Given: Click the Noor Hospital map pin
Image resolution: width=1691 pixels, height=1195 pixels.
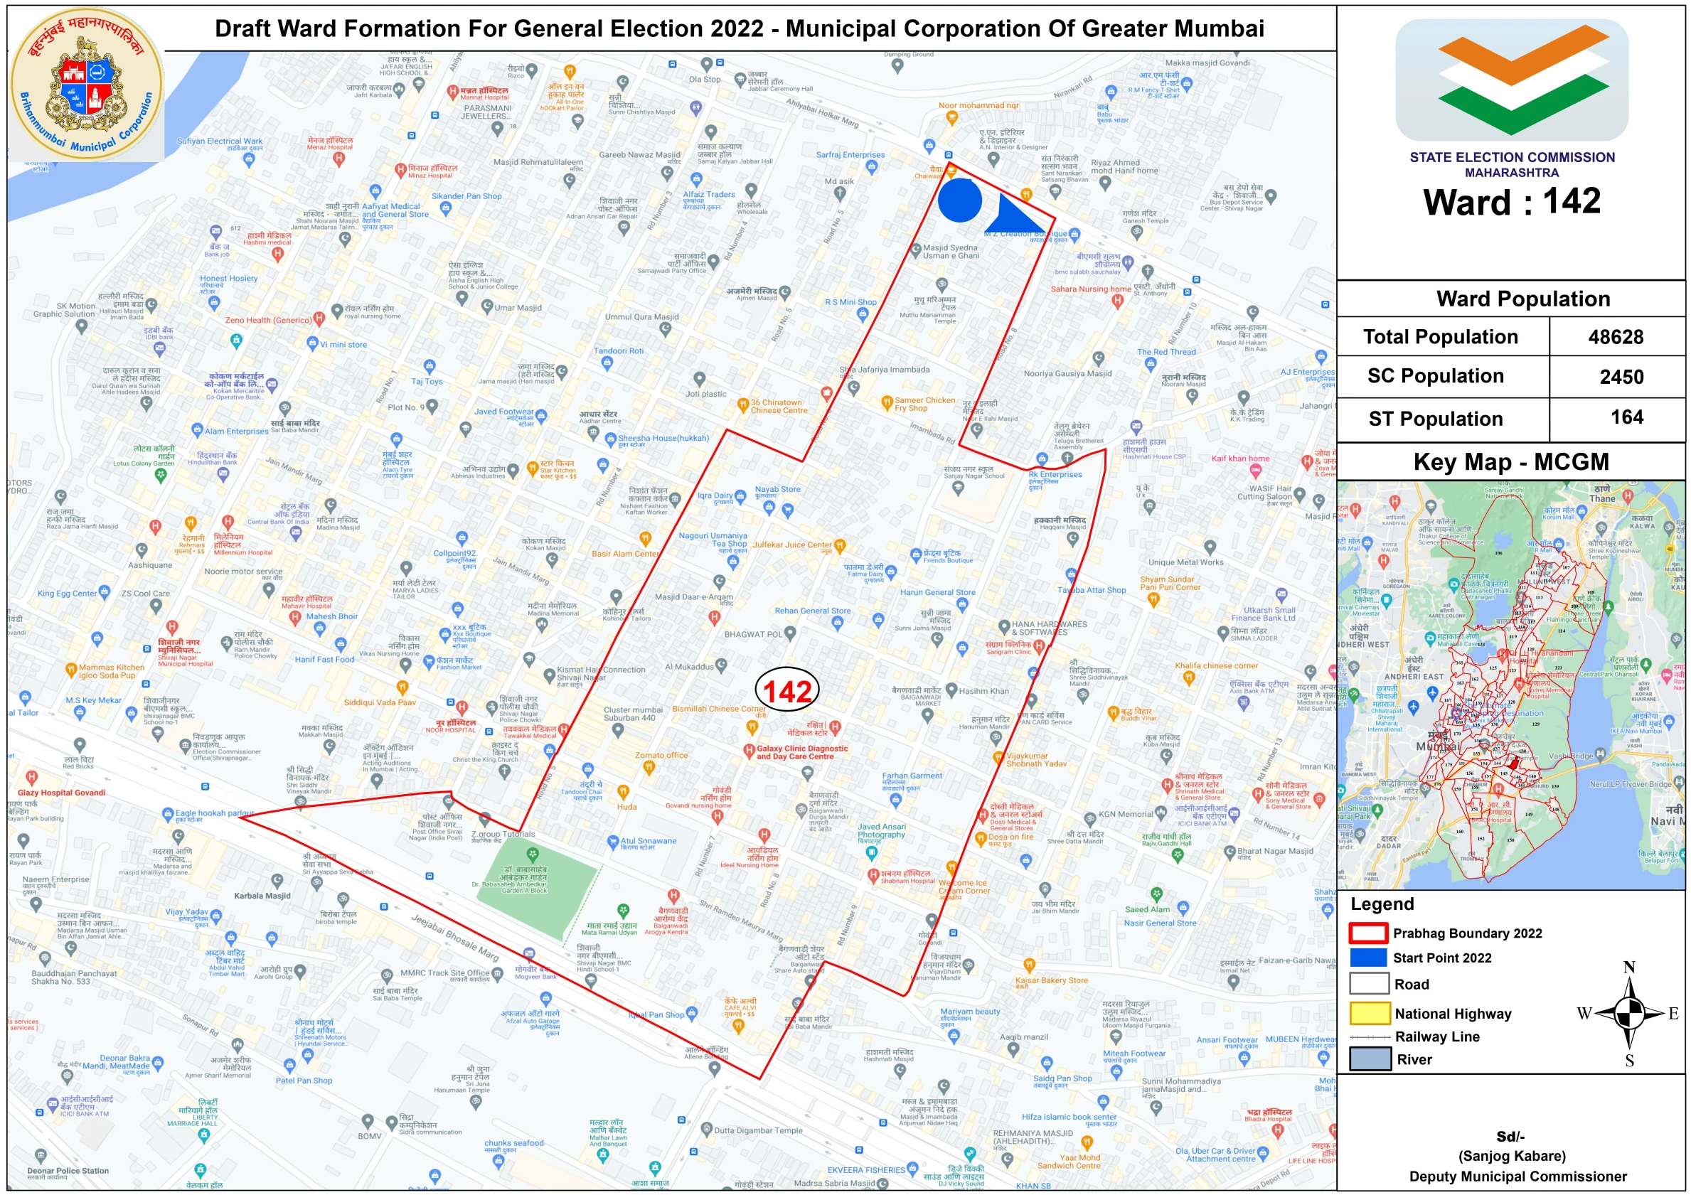Looking at the screenshot, I should [461, 707].
